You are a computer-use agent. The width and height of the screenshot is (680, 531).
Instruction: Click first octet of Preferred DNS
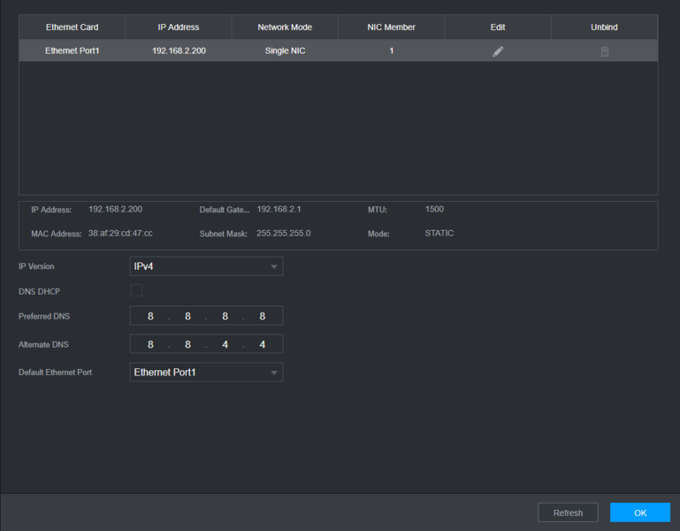click(150, 316)
